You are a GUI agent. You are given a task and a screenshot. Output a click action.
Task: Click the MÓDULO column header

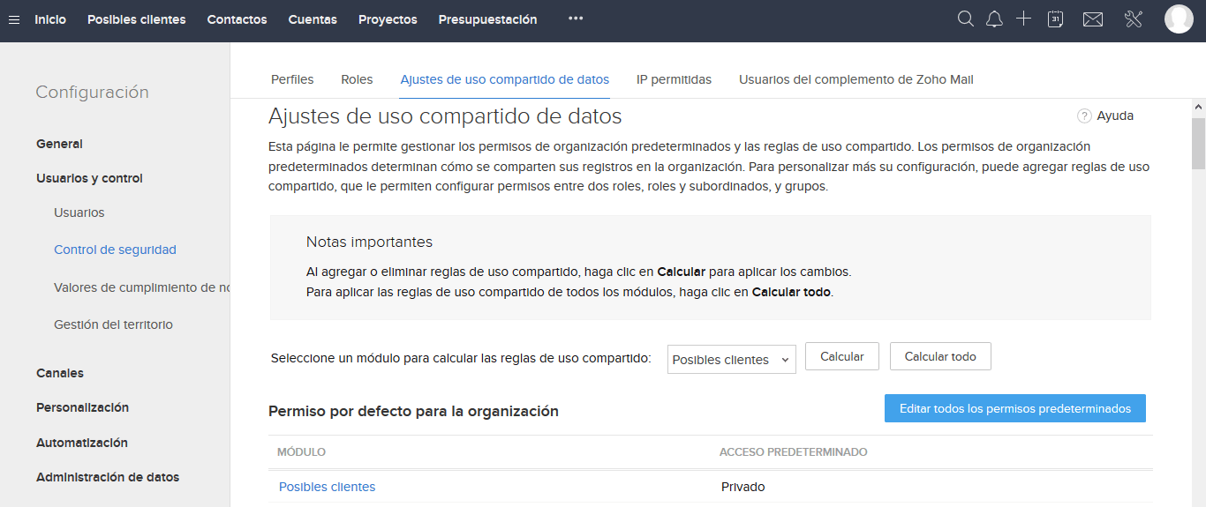301,451
